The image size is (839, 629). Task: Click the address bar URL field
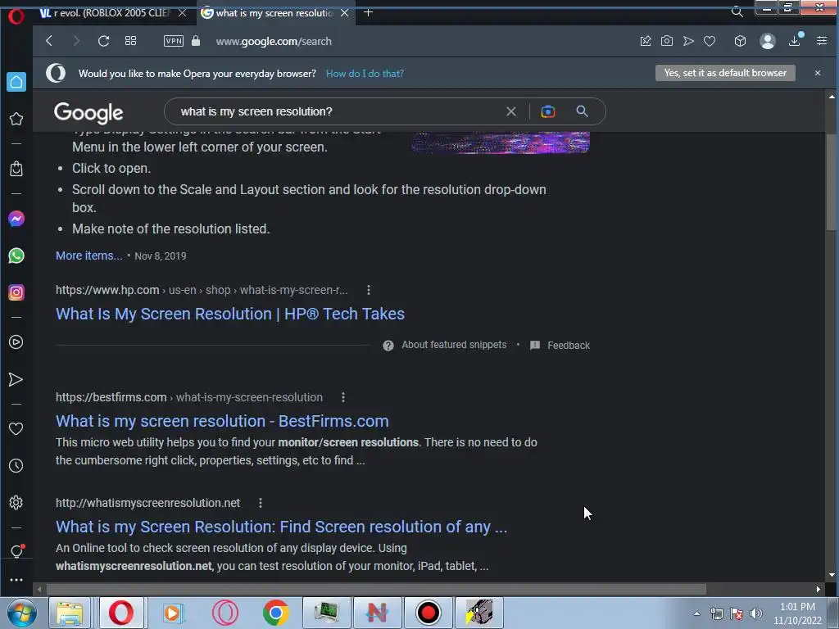pos(274,41)
